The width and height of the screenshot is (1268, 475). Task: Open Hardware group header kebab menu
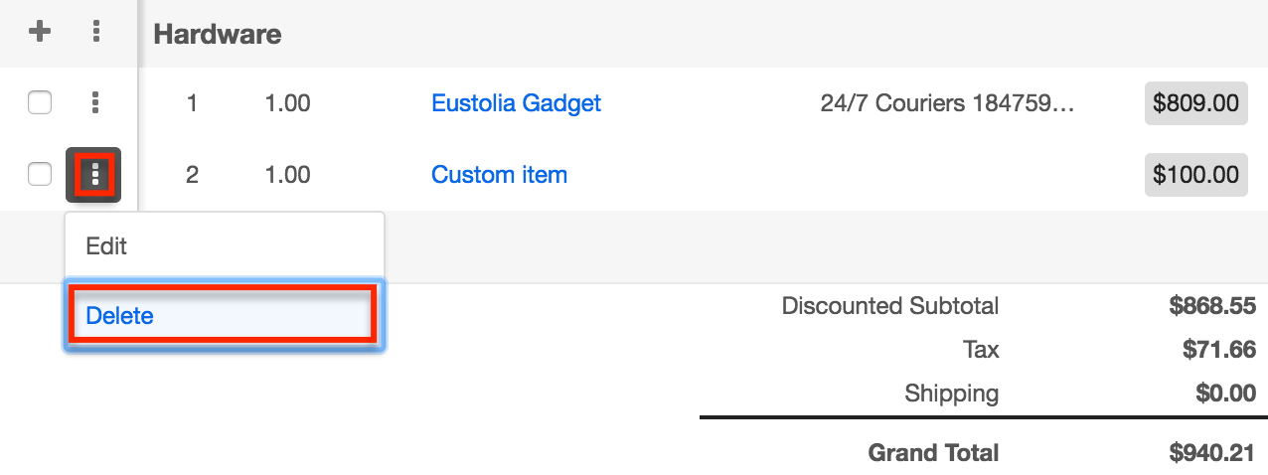pyautogui.click(x=95, y=32)
